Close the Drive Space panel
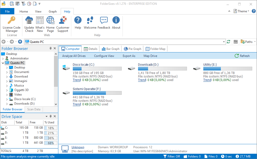 point(55,116)
